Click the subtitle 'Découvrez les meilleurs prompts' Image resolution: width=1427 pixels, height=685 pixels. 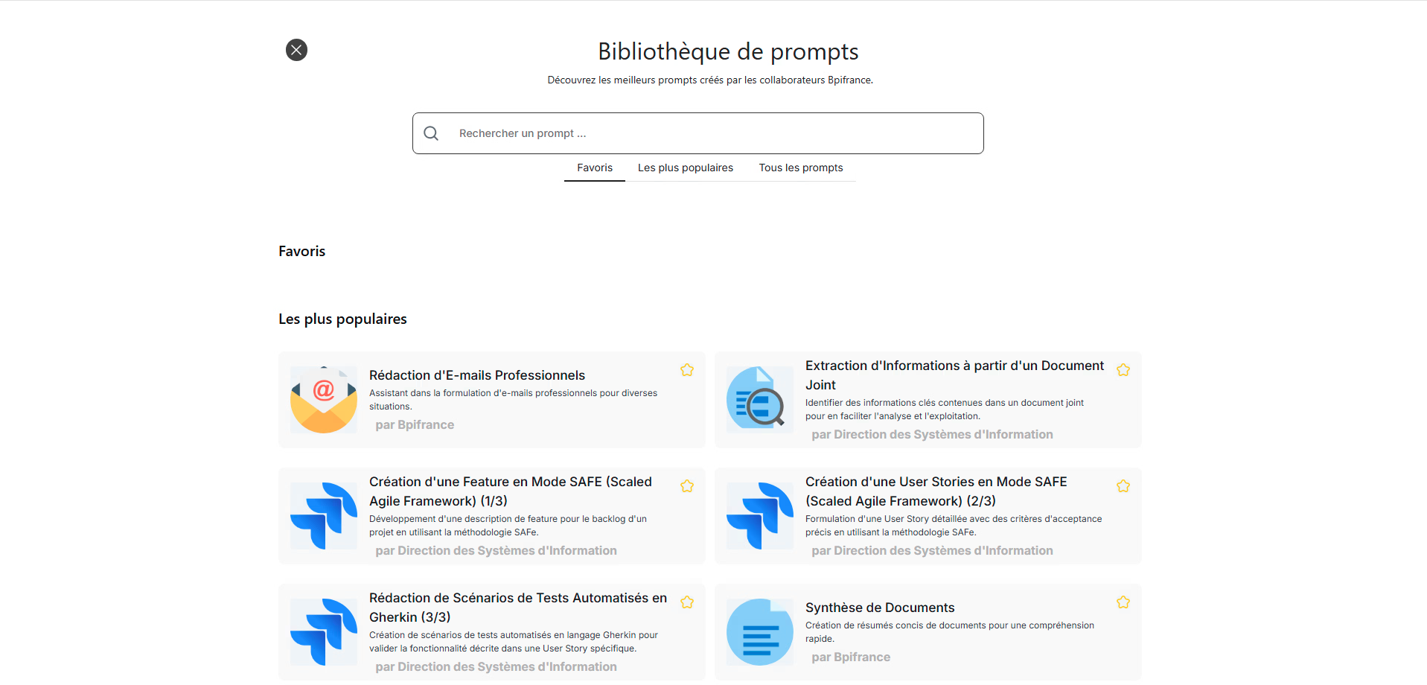coord(710,80)
